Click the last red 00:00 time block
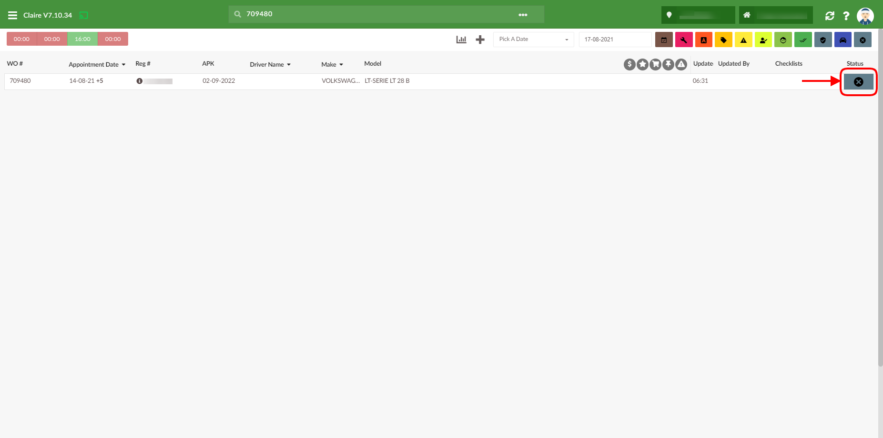883x438 pixels. point(113,39)
